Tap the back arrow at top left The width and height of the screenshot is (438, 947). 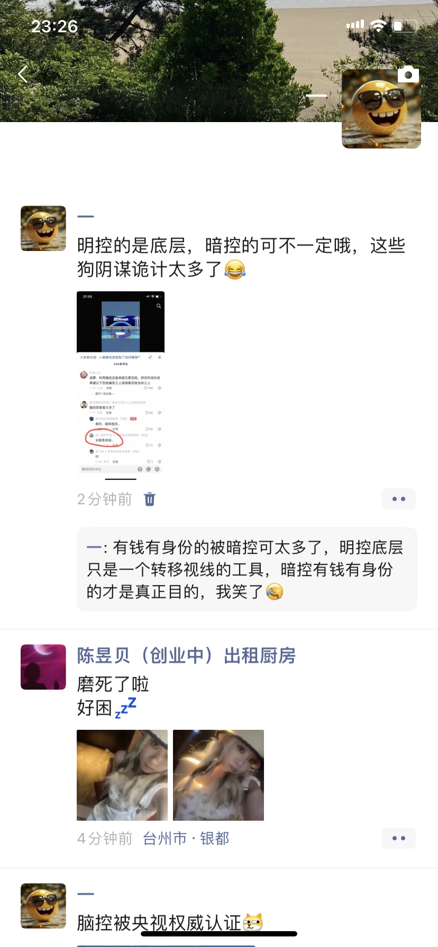point(23,75)
